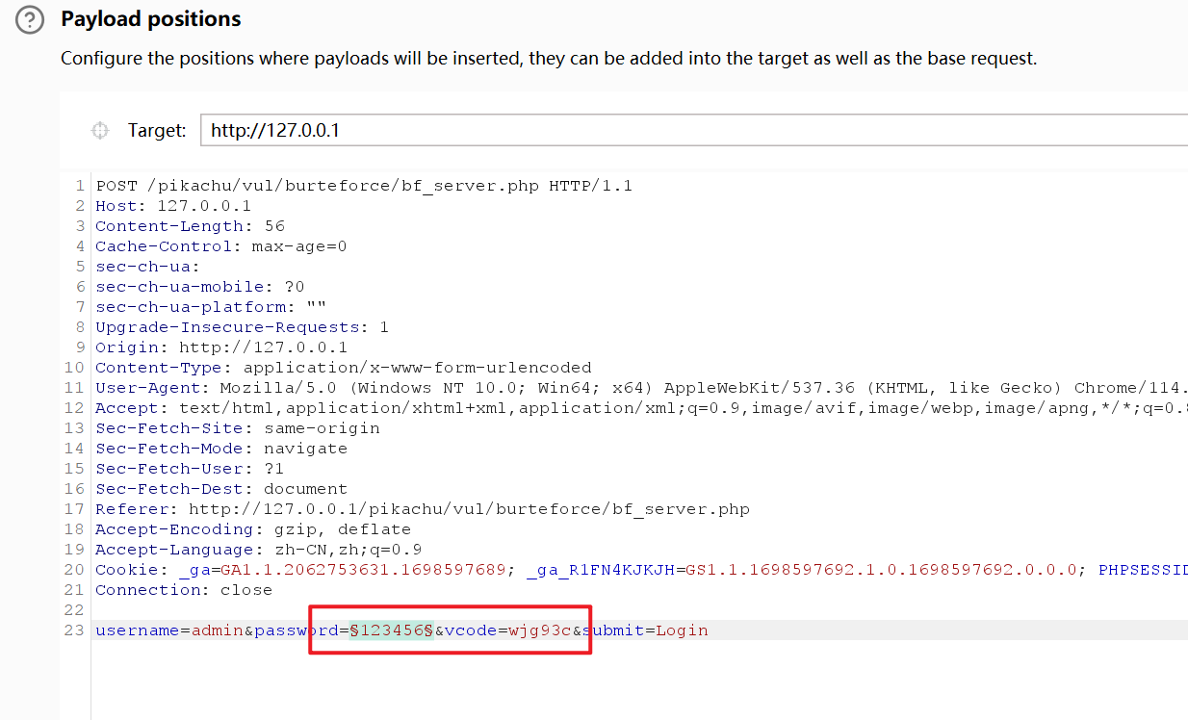Click the Connection: close header line
Screen dimensions: 1188x720
[x=183, y=590]
